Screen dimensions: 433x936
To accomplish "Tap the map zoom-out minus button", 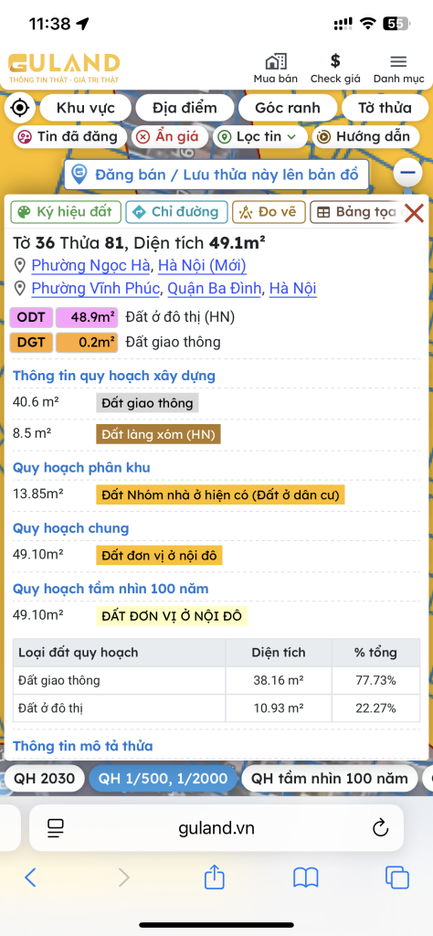I will 408,173.
